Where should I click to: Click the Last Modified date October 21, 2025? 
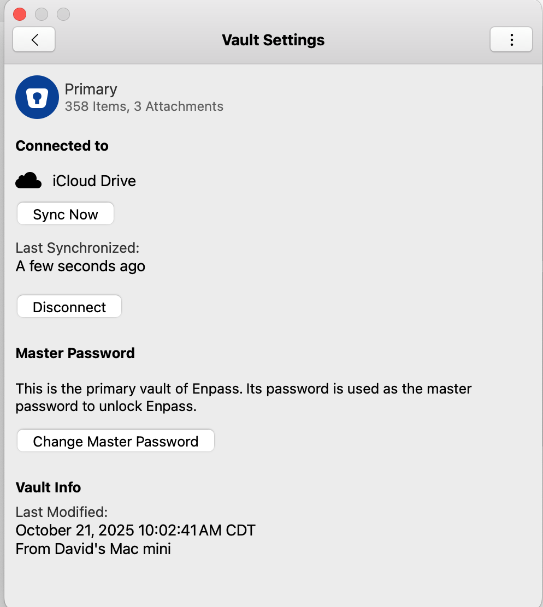click(x=135, y=530)
